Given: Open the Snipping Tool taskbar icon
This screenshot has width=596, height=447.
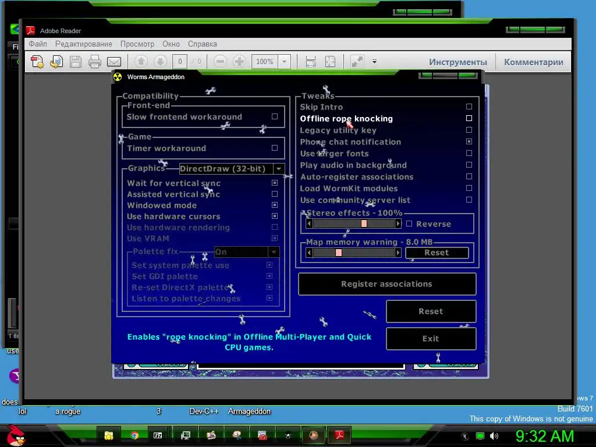Looking at the screenshot, I should (237, 435).
